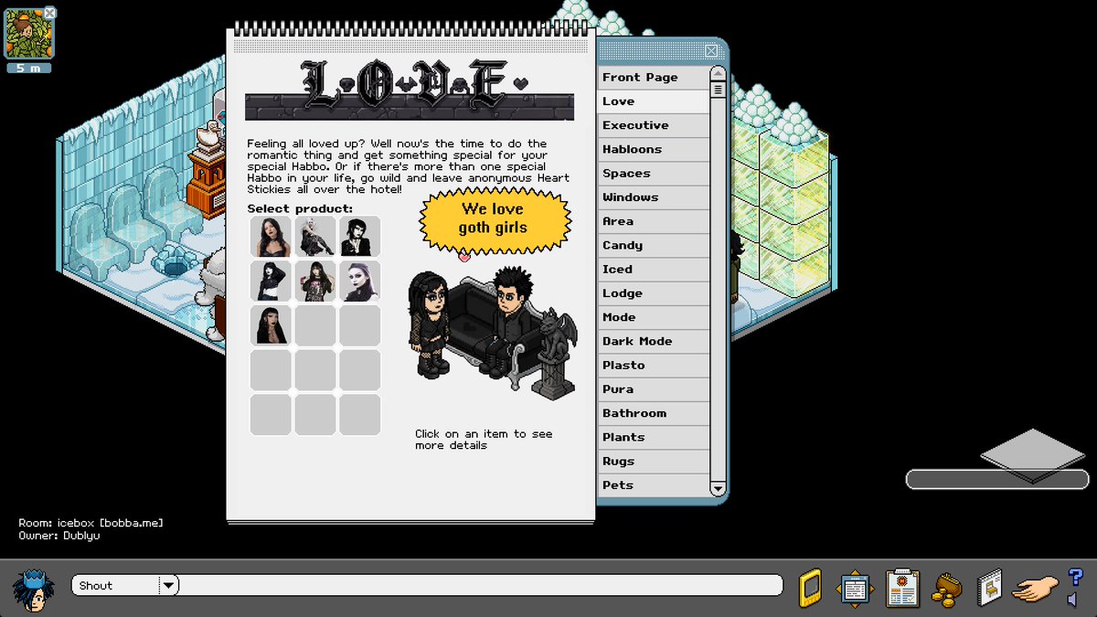This screenshot has height=617, width=1097.
Task: Open the Plasto catalogue section
Action: [x=654, y=365]
